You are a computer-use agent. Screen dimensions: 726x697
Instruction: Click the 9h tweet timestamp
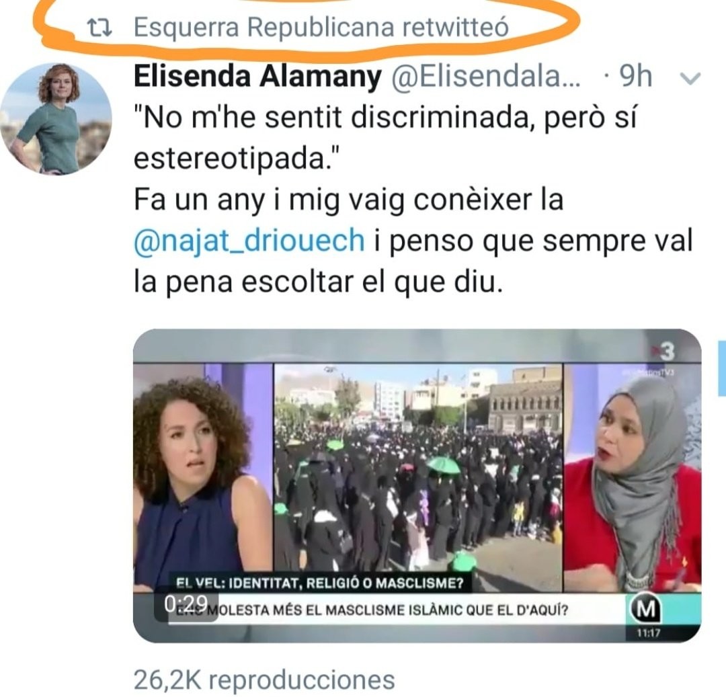[x=635, y=76]
